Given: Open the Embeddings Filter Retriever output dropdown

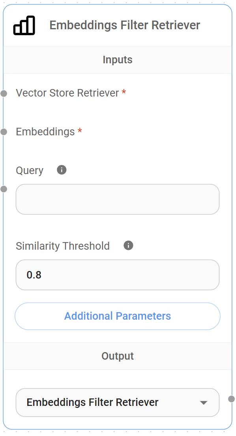Looking at the screenshot, I should 117,402.
